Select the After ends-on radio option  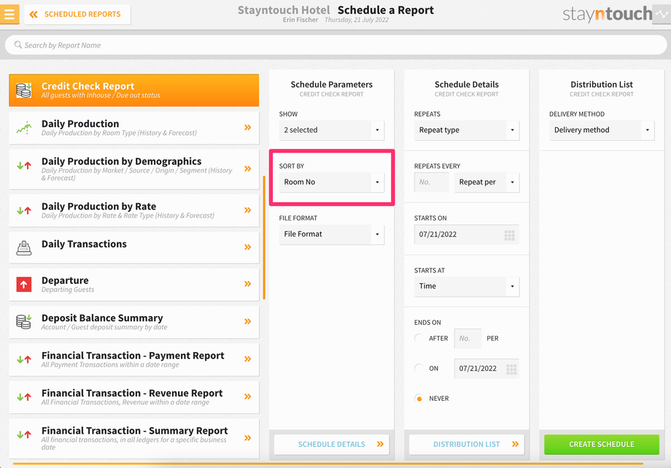click(x=419, y=338)
